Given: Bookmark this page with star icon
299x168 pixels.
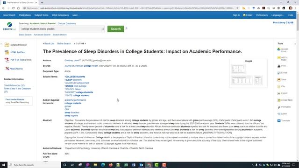Looking at the screenshot, I should pos(237,8).
